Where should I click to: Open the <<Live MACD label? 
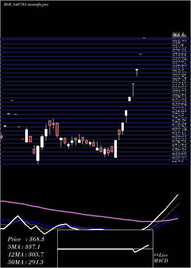tap(161, 258)
